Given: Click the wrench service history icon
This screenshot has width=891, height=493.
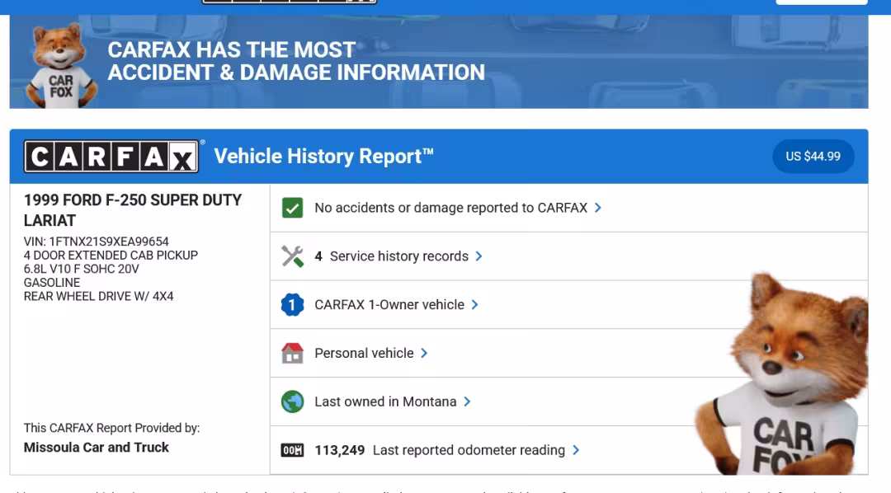Looking at the screenshot, I should [x=292, y=256].
